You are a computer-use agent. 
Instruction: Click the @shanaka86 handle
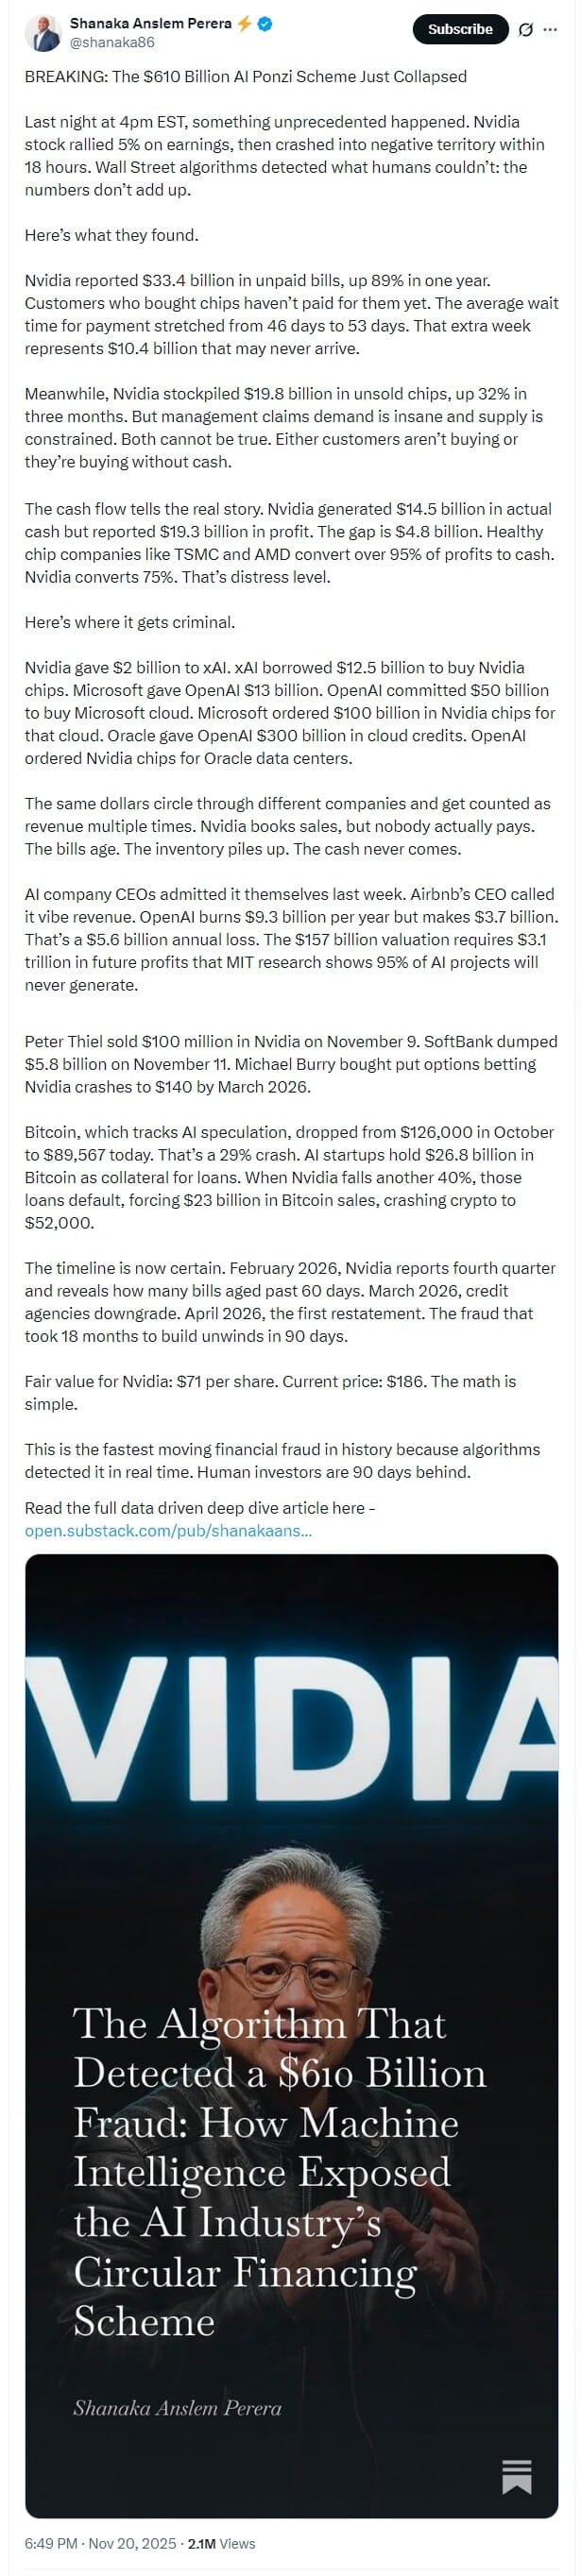112,42
